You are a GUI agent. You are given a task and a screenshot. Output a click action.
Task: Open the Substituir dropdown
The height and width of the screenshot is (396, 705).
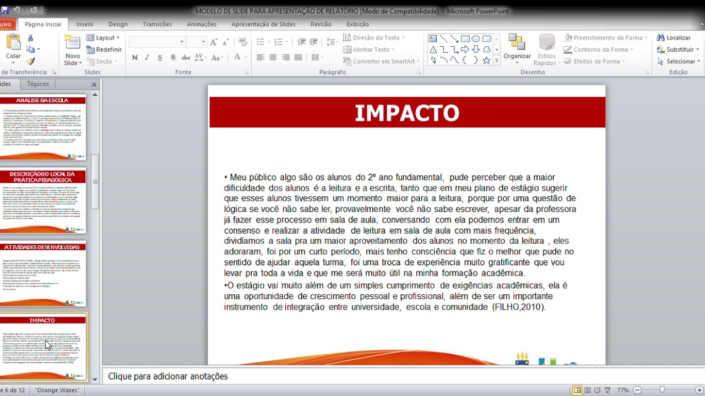679,50
